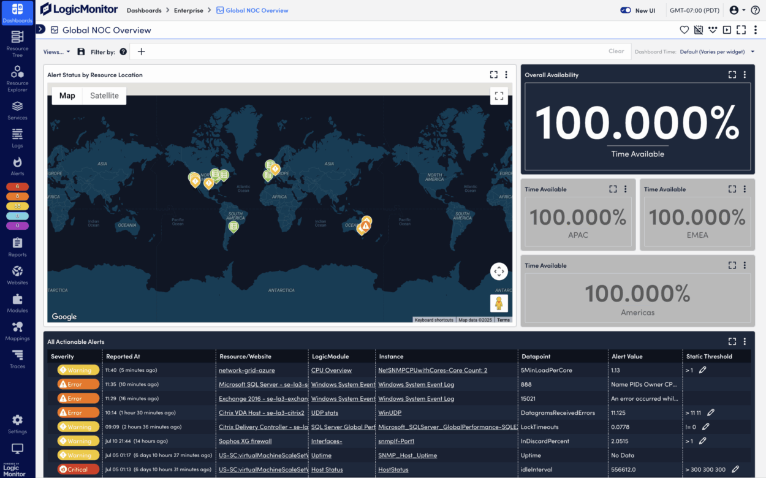The width and height of the screenshot is (766, 478).
Task: Open Mappings in the sidebar
Action: tap(17, 331)
